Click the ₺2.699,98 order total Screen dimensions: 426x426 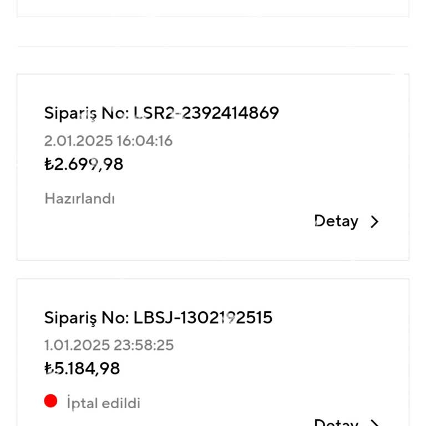pos(84,164)
